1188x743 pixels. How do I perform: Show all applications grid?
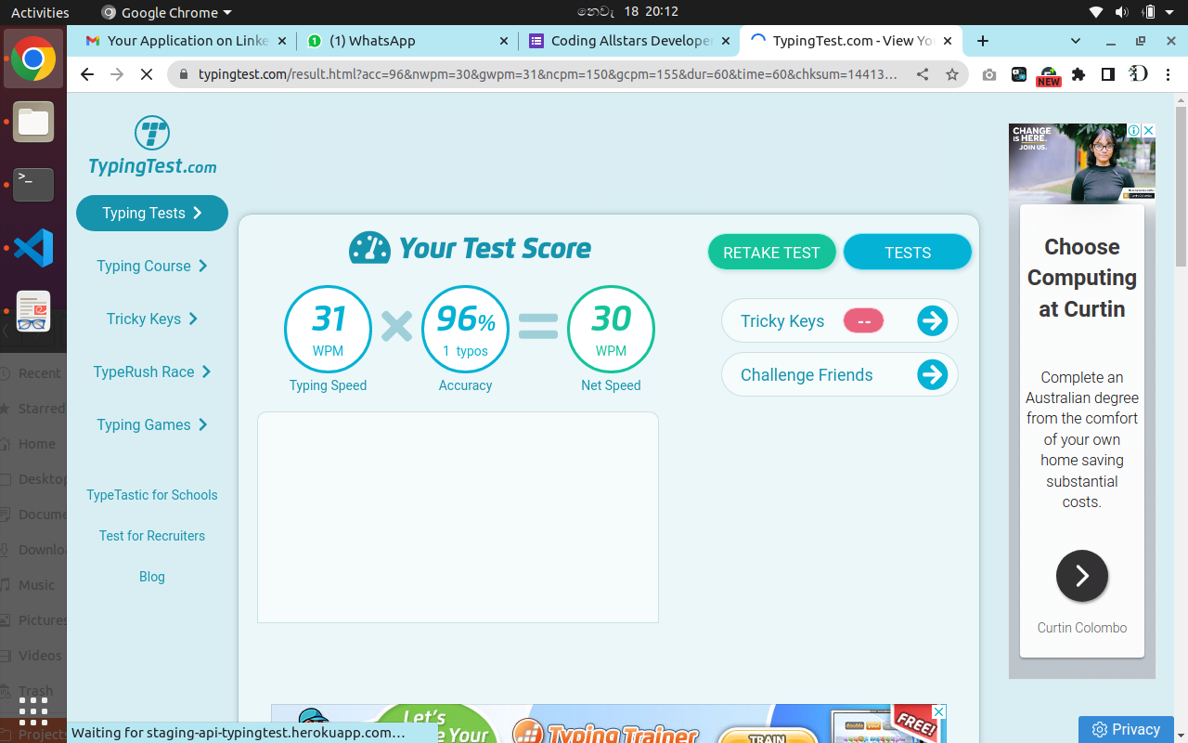click(x=33, y=710)
